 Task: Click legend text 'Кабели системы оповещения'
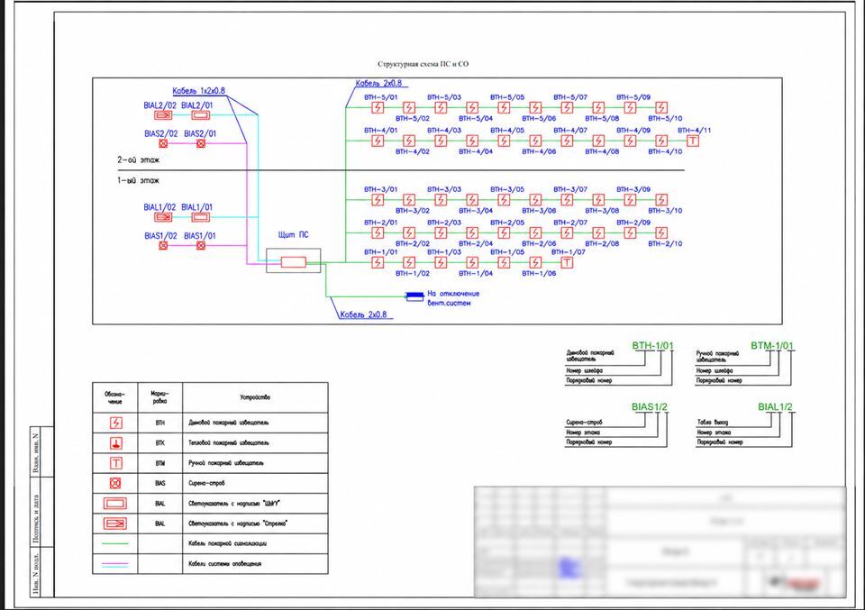tap(224, 564)
